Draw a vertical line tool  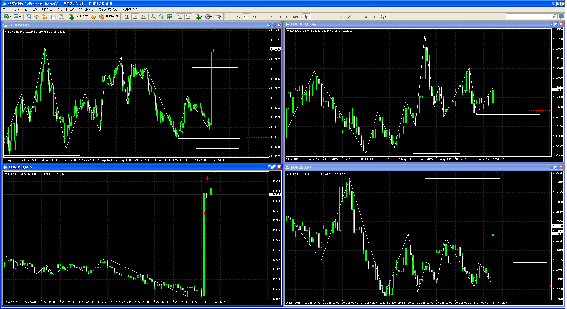(x=325, y=17)
